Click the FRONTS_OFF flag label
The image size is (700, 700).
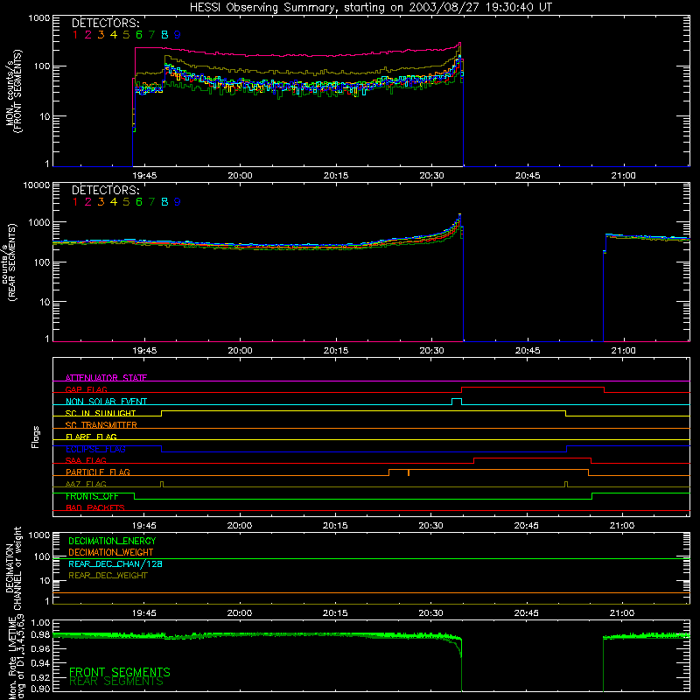(x=92, y=496)
